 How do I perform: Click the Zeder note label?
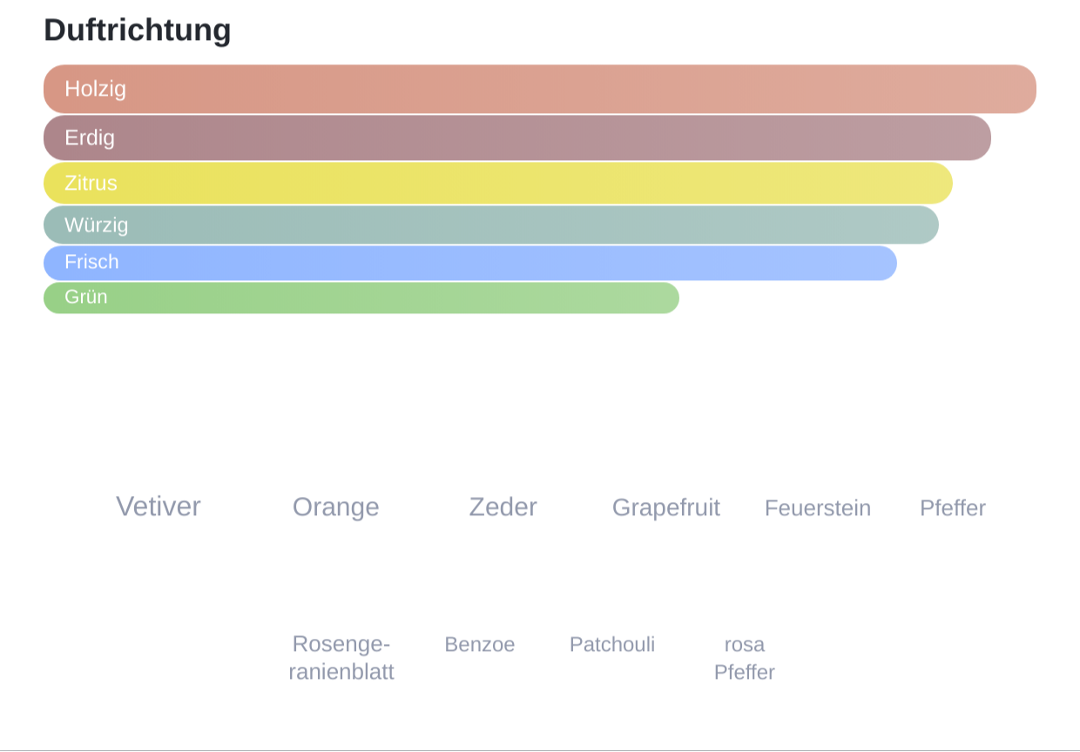[503, 507]
